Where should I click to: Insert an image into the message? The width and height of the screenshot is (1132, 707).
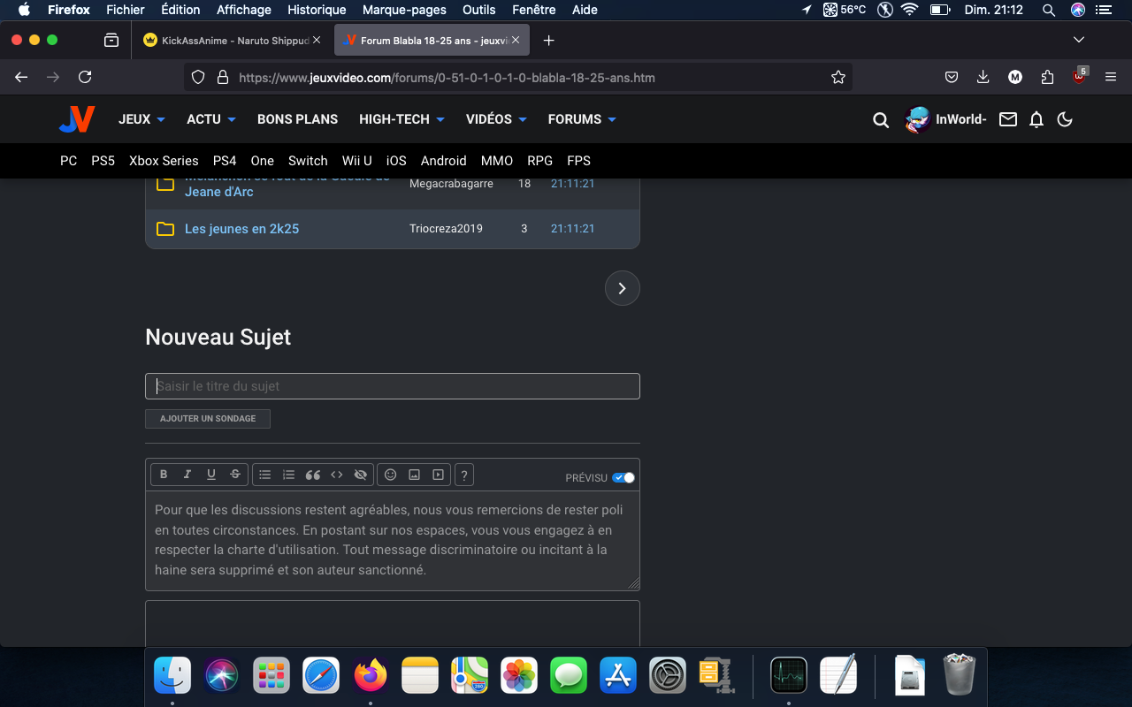[414, 475]
